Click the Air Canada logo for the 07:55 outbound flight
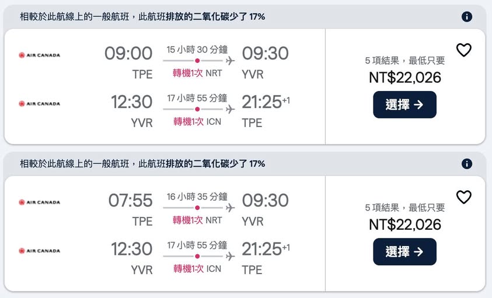492x298 pixels. pos(39,202)
